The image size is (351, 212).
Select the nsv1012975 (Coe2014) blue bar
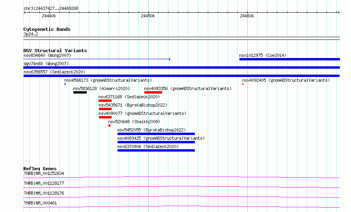point(289,59)
